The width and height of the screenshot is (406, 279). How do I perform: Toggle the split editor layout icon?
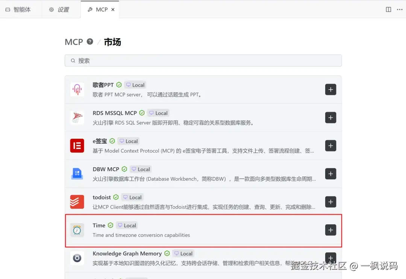(388, 9)
